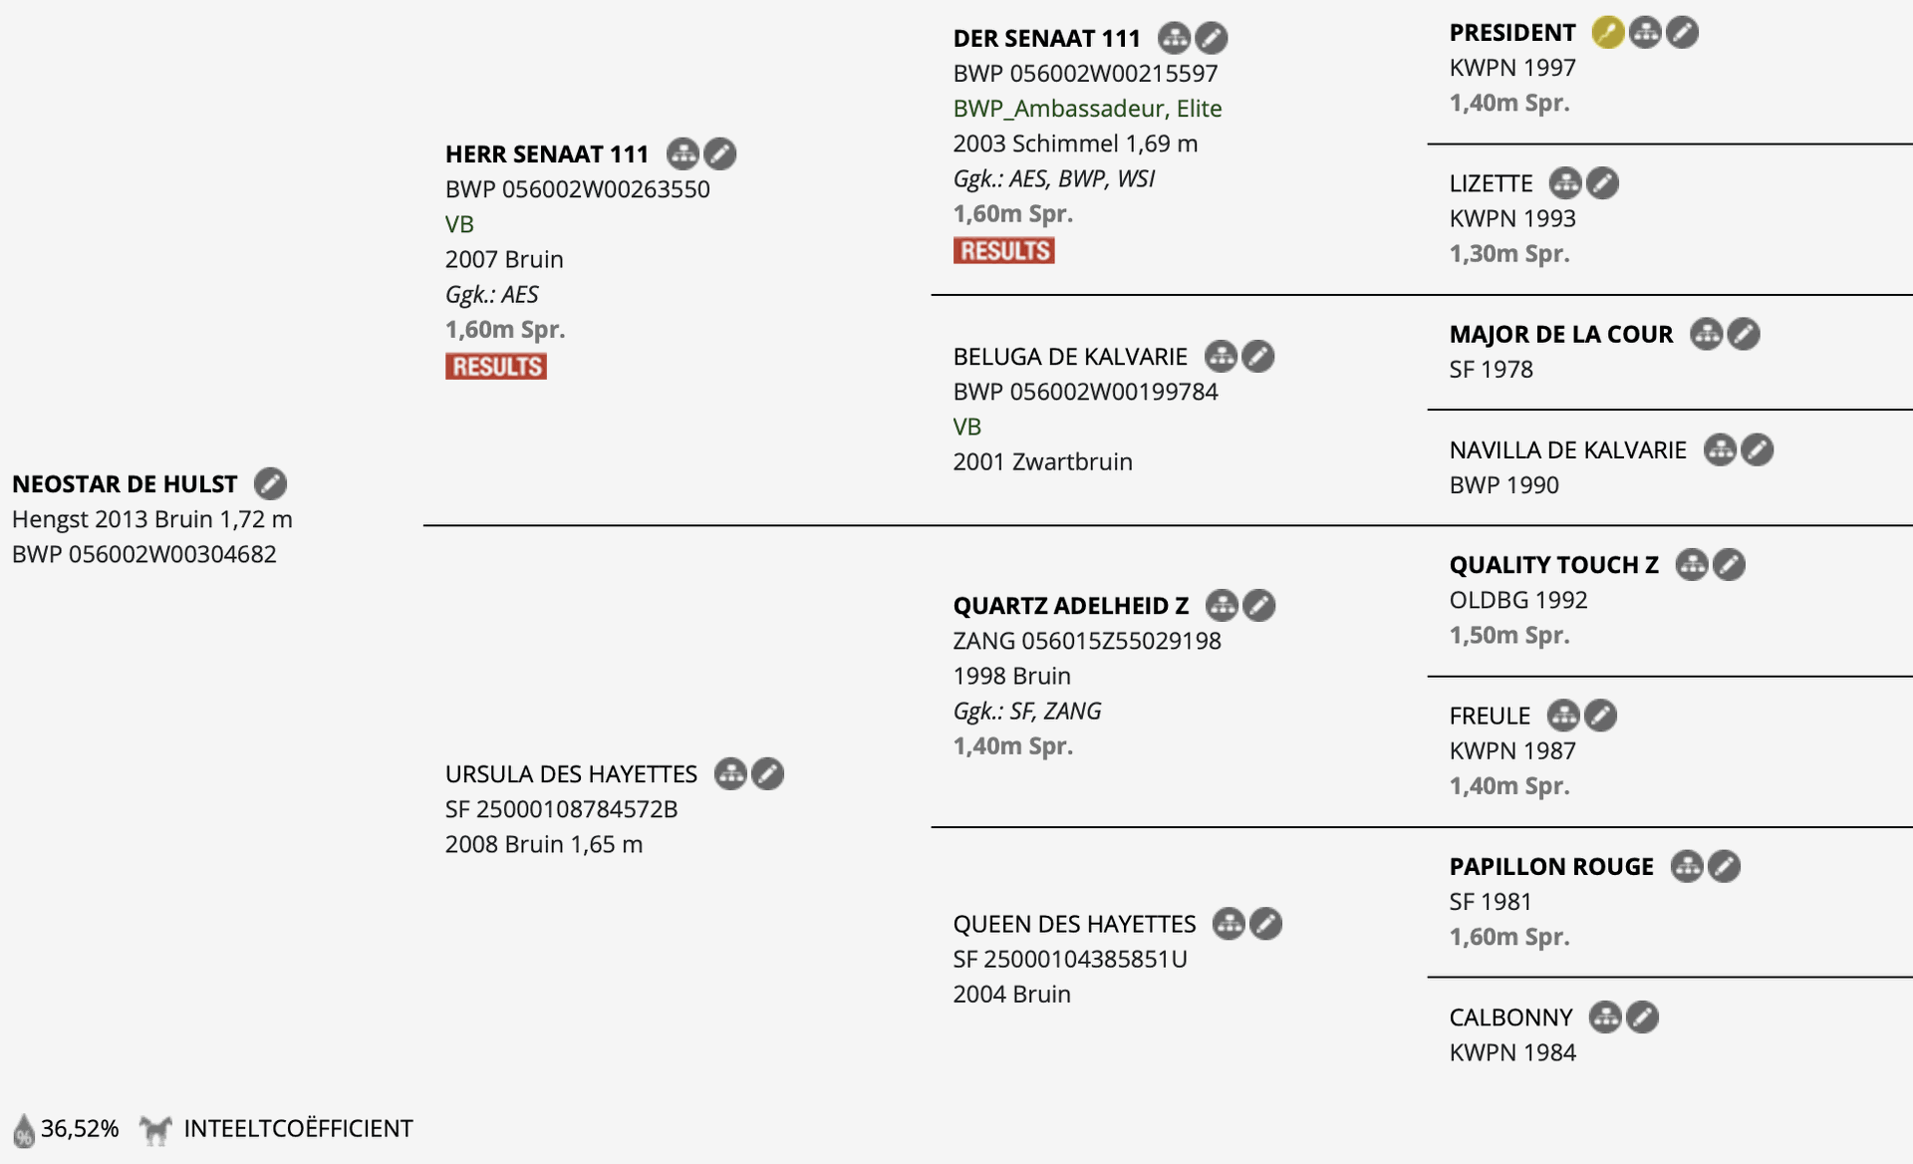This screenshot has height=1164, width=1913.
Task: Open pedigree icon for QUEEN DES HAYETTES
Action: 1229,925
